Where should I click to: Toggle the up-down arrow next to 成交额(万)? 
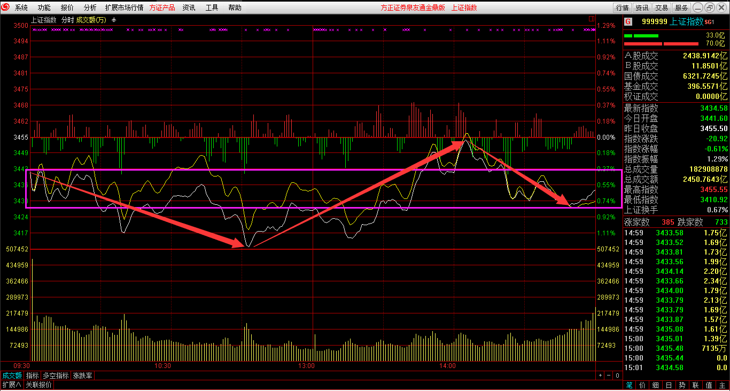pos(113,20)
